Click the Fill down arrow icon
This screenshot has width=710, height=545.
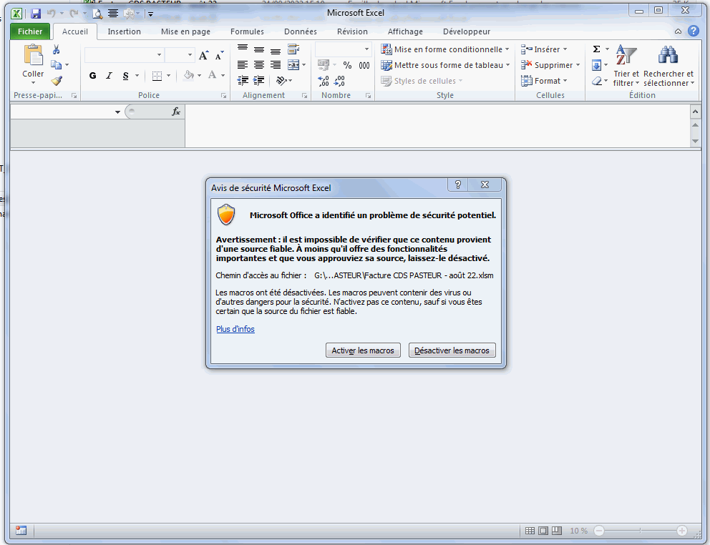(596, 65)
